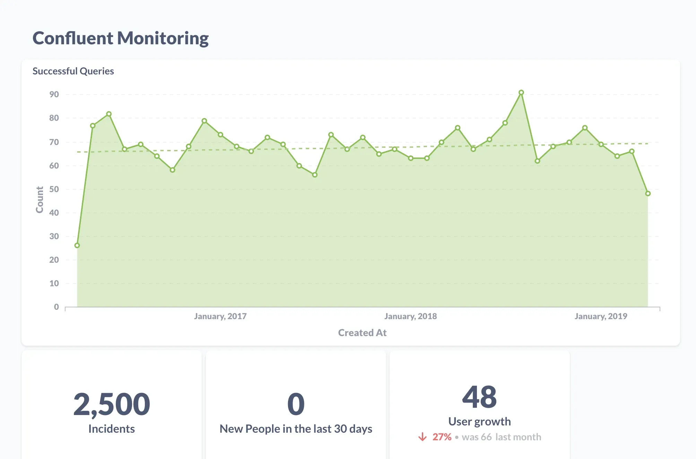Open the User growth card label
The width and height of the screenshot is (696, 459).
coord(480,422)
